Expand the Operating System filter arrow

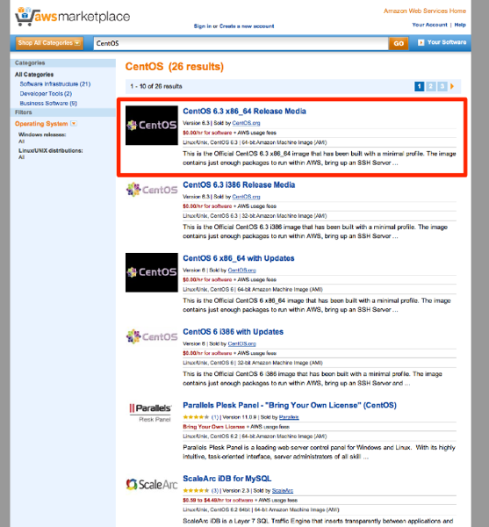pos(74,124)
